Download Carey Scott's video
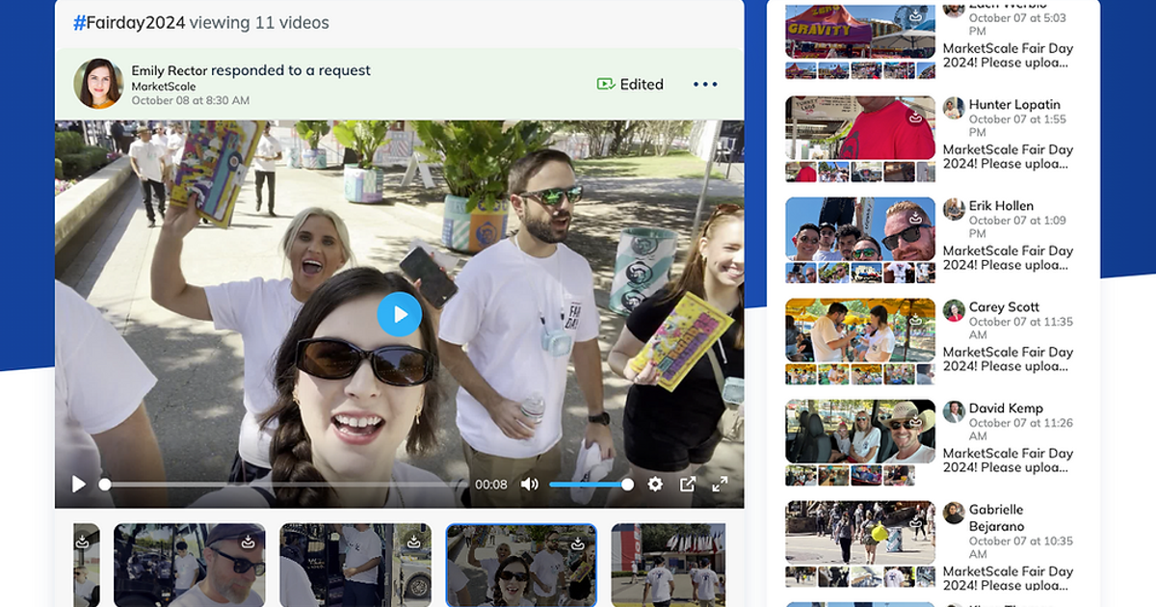Image resolution: width=1156 pixels, height=607 pixels. pyautogui.click(x=916, y=319)
